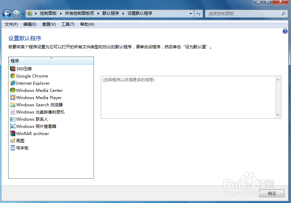Click the 写字板 WordPad icon
The height and width of the screenshot is (203, 291).
[x=13, y=148]
